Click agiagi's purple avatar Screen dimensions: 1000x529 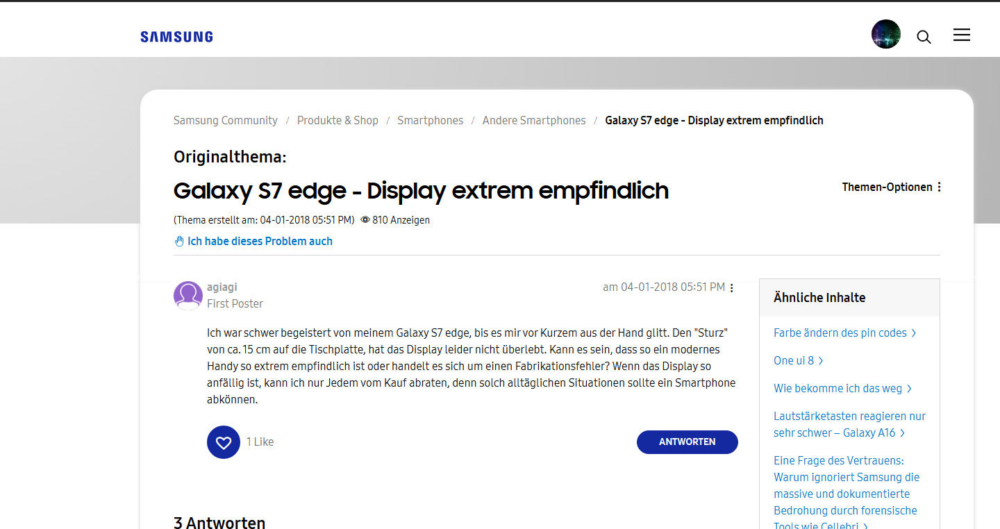click(x=187, y=295)
